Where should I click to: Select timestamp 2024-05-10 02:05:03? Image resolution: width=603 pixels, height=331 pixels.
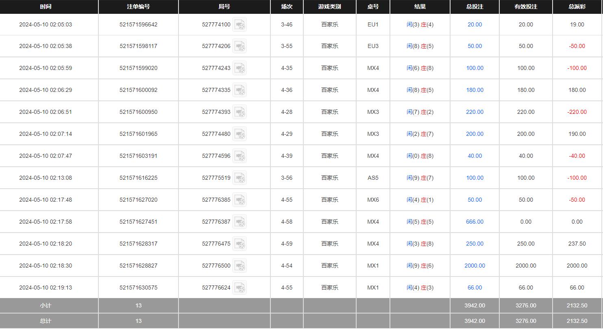46,24
